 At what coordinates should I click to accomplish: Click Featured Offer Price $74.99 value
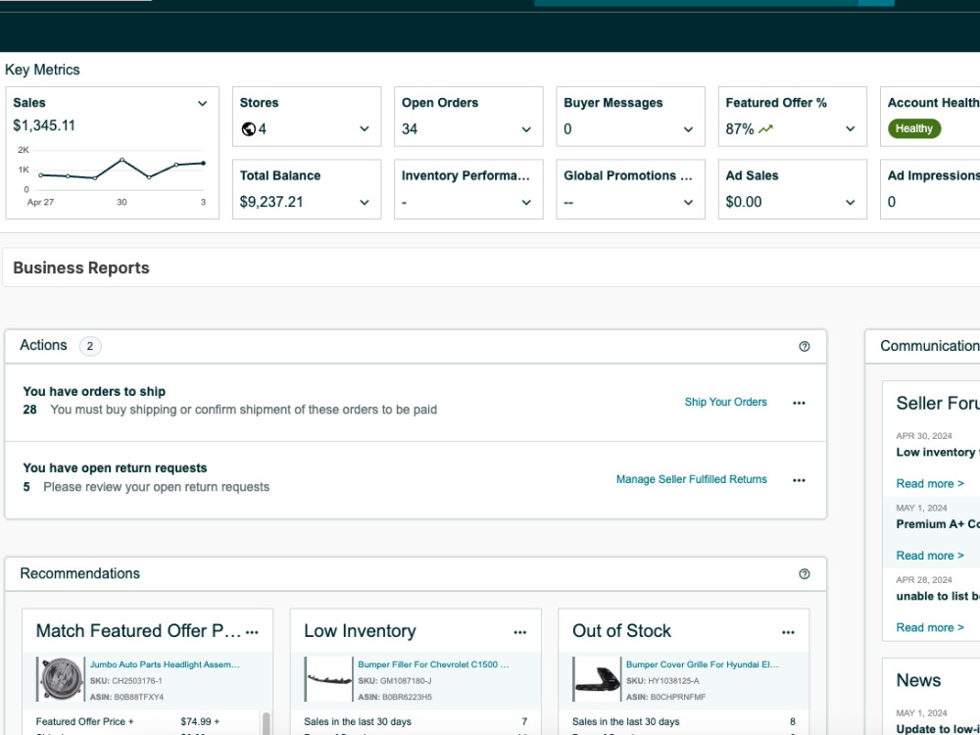(200, 721)
